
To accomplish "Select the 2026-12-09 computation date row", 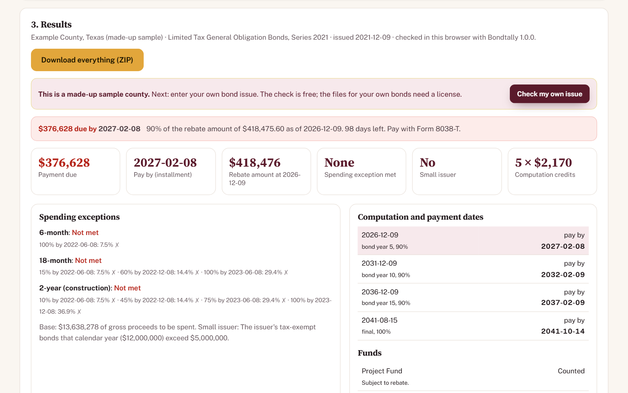I will click(473, 241).
